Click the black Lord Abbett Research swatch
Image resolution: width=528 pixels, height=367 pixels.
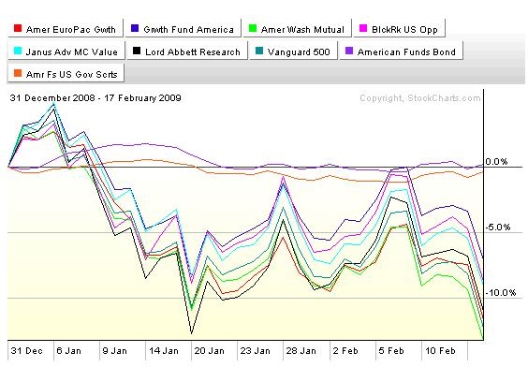(x=137, y=51)
